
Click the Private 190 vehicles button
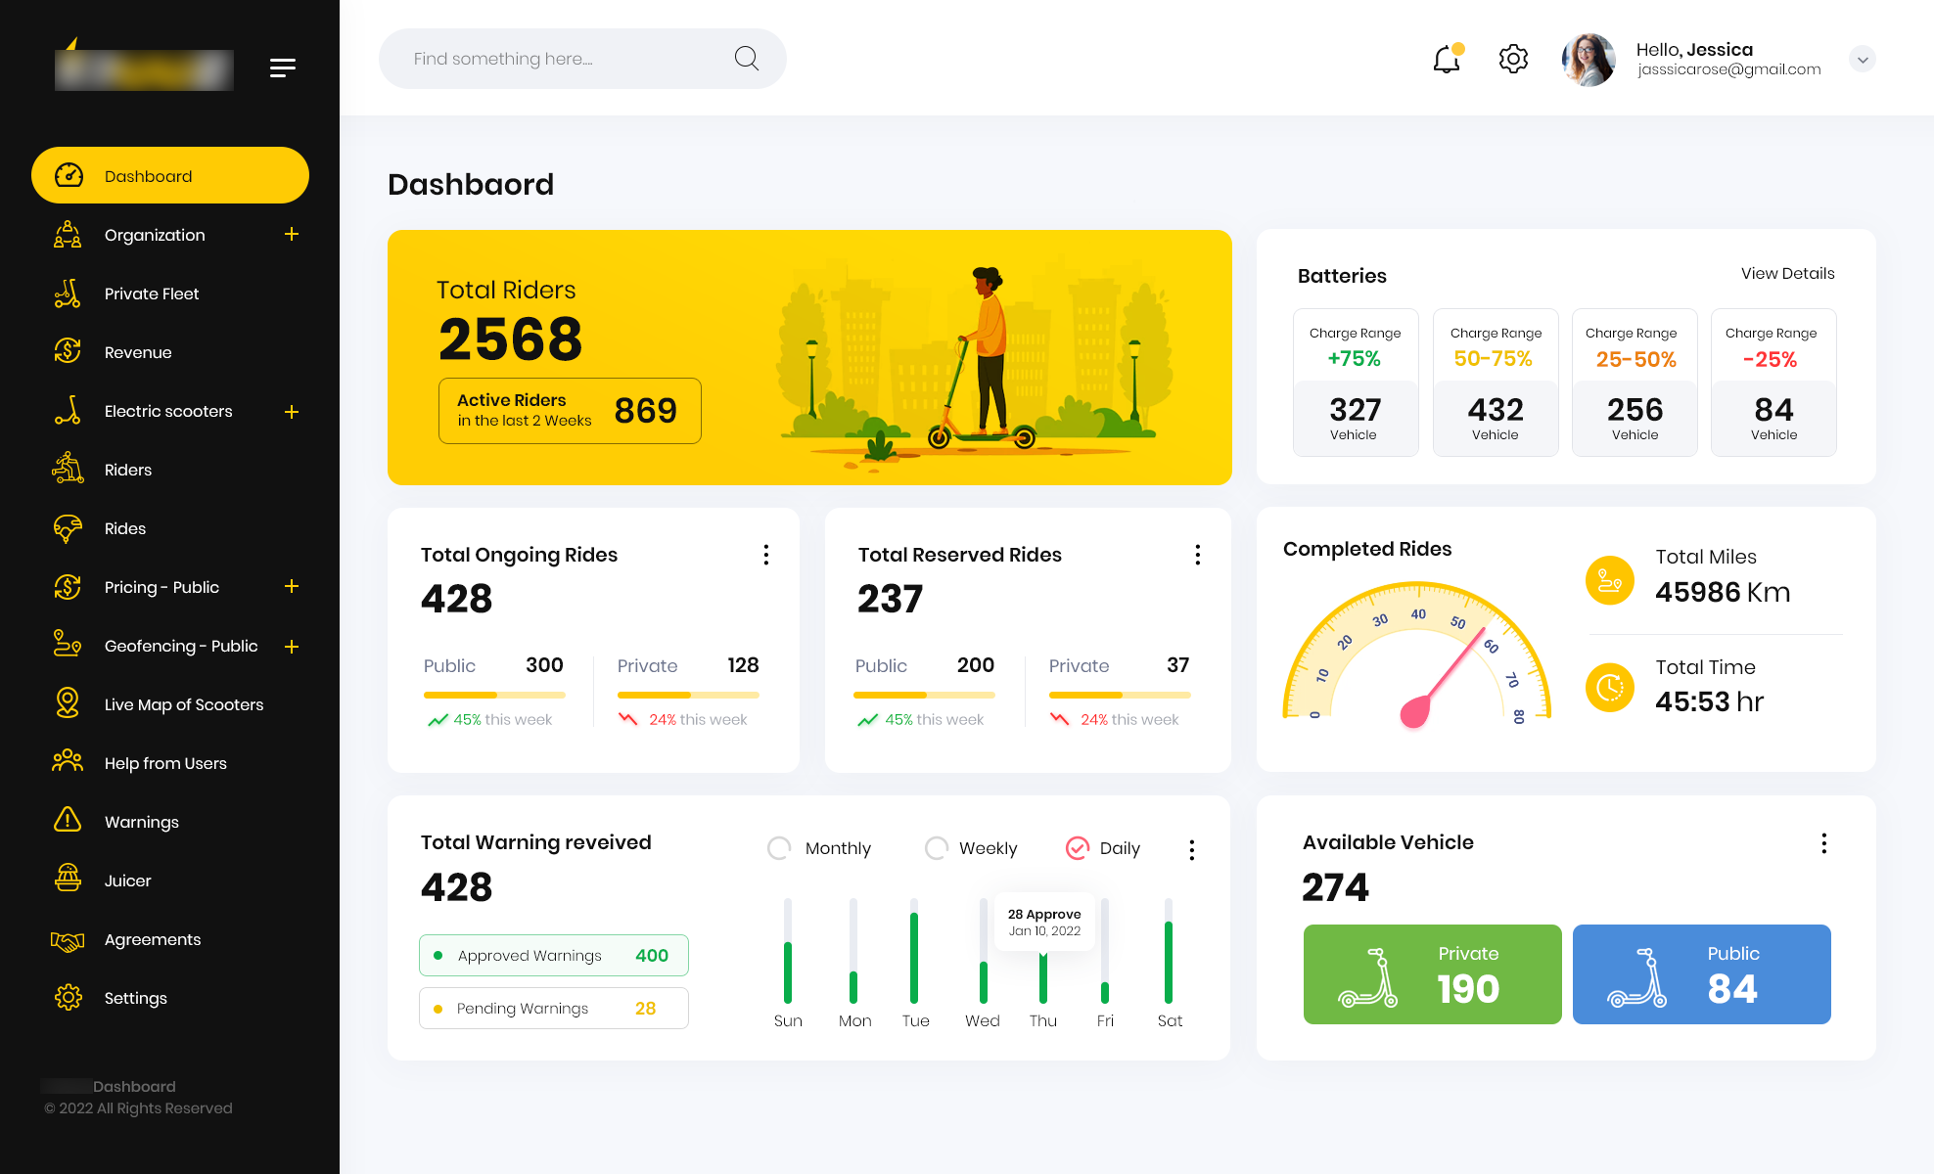tap(1432, 973)
